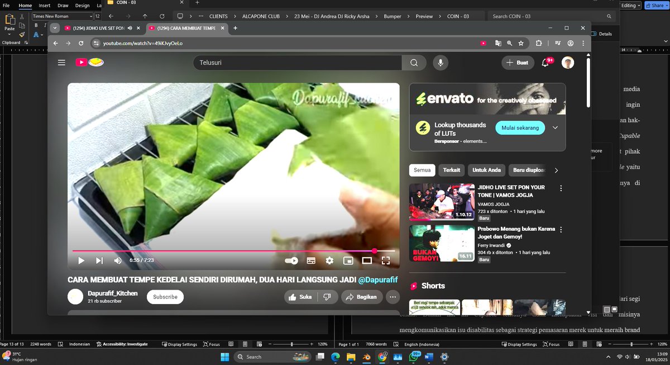
Task: Seek on the red video progress bar
Action: 233,251
